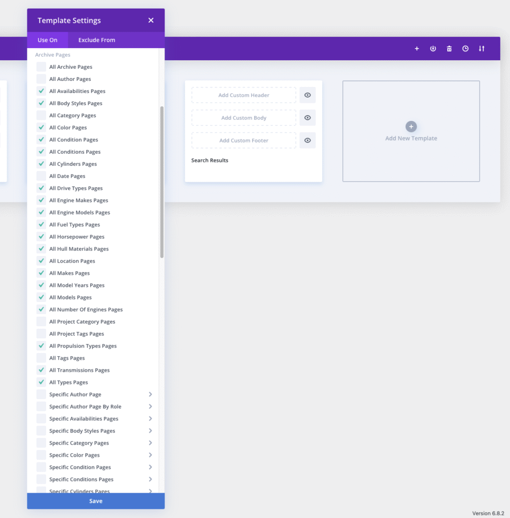The image size is (510, 518).
Task: Click Add Custom Body area
Action: click(x=244, y=117)
